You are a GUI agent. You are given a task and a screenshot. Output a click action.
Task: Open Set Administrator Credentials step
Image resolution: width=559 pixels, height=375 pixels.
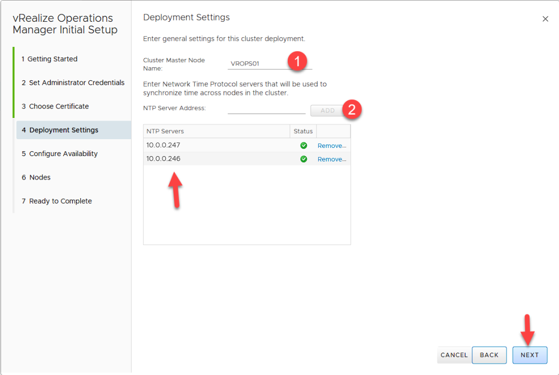73,83
